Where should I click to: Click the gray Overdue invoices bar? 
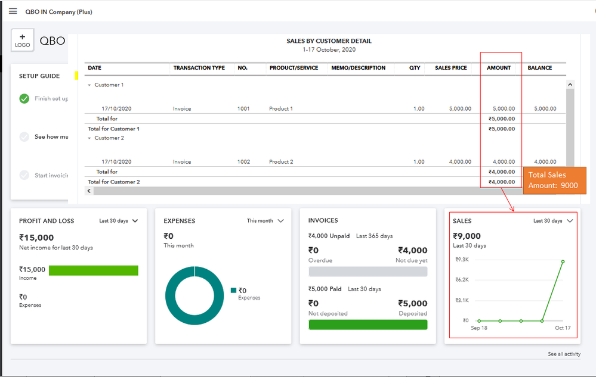368,272
